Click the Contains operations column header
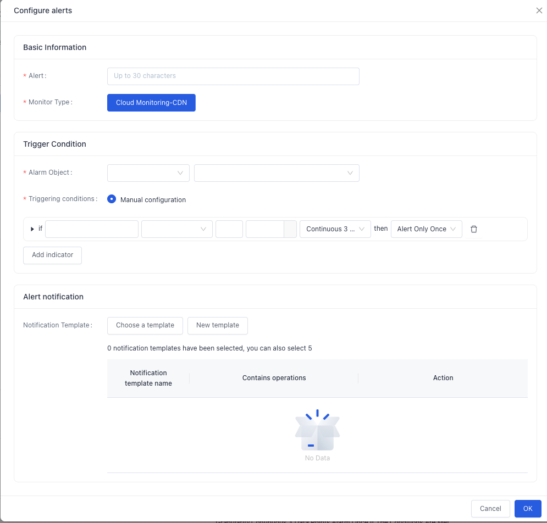Image resolution: width=547 pixels, height=523 pixels. click(274, 378)
